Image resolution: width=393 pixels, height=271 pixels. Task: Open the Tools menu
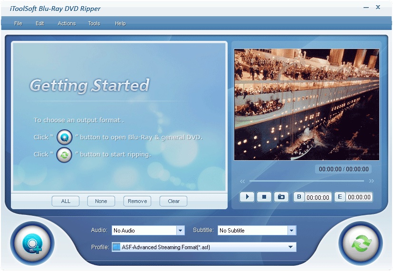coord(94,23)
